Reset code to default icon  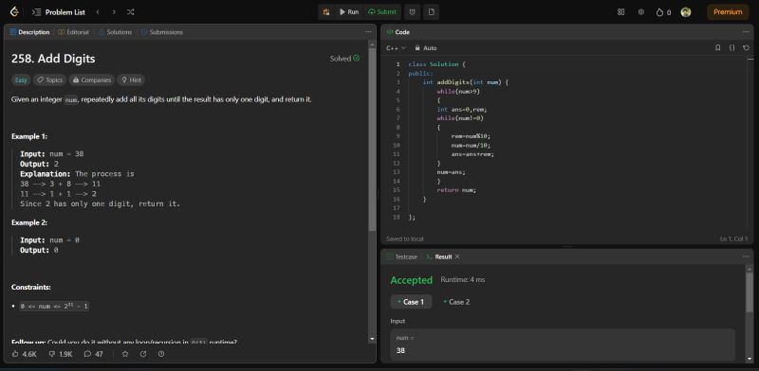pos(746,48)
